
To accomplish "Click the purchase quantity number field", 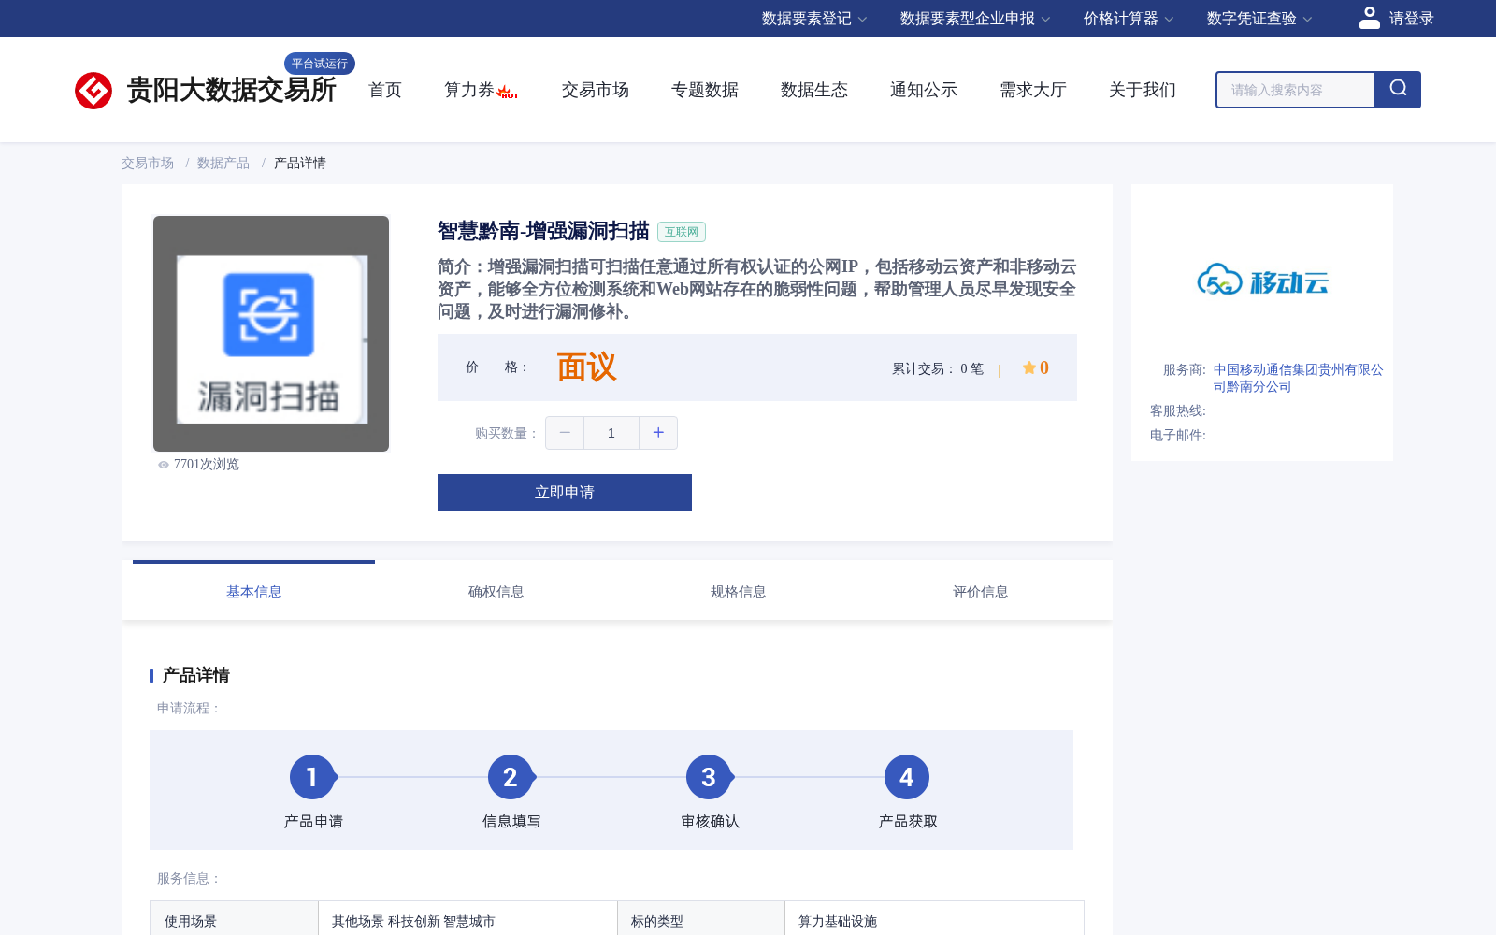I will click(611, 433).
